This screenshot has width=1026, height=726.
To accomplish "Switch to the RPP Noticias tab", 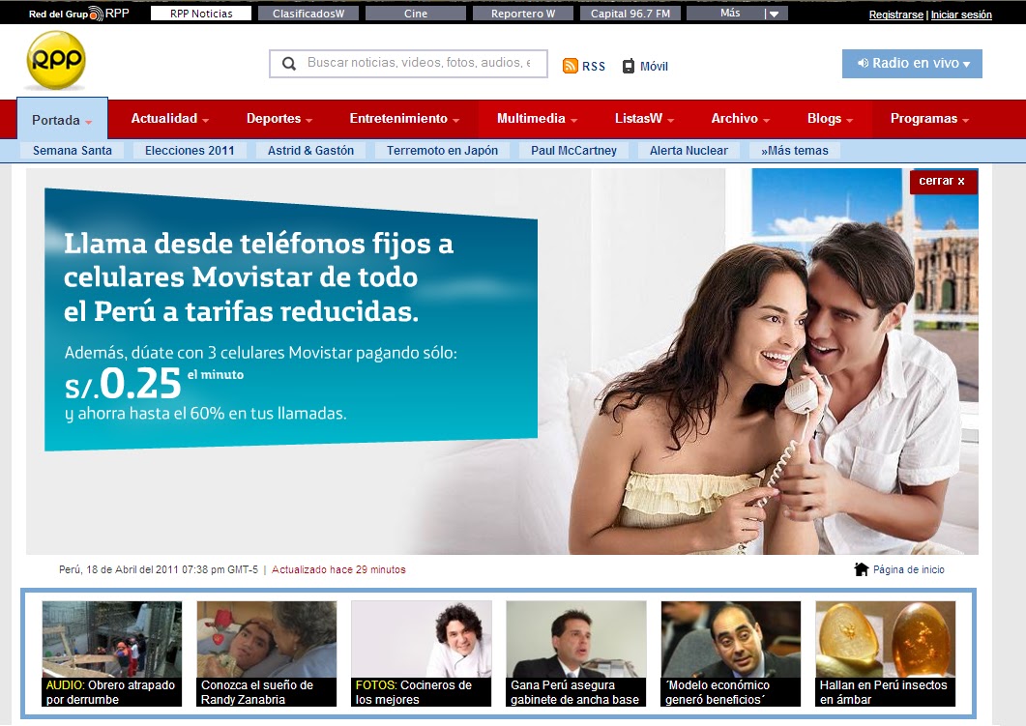I will (201, 14).
